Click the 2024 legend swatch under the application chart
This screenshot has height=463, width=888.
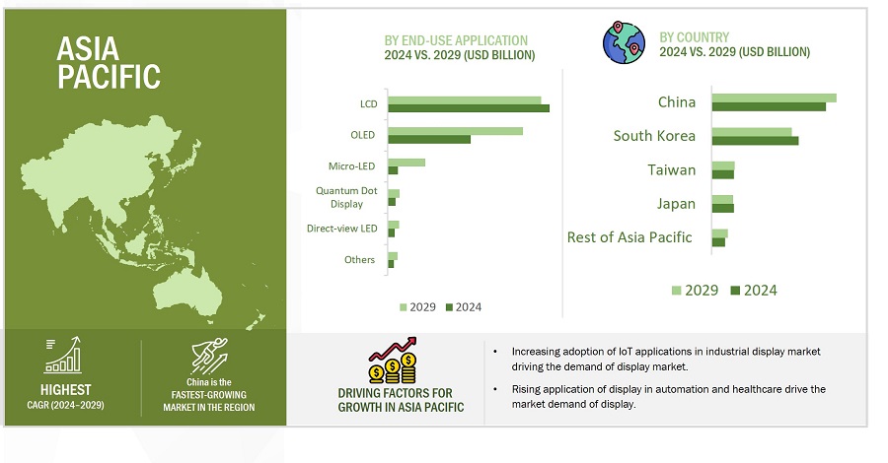coord(448,308)
